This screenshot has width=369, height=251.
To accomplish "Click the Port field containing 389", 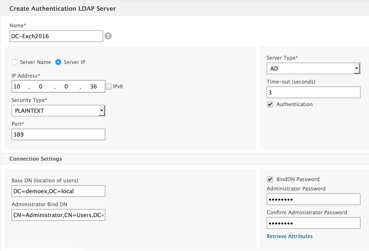I will pos(58,134).
